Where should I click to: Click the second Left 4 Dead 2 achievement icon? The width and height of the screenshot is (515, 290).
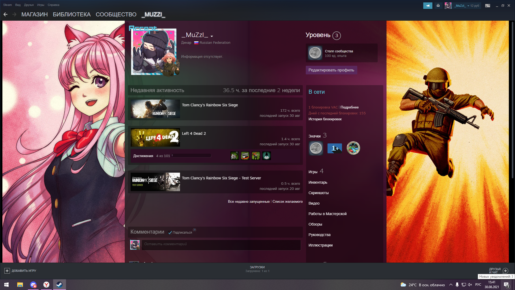click(x=245, y=156)
